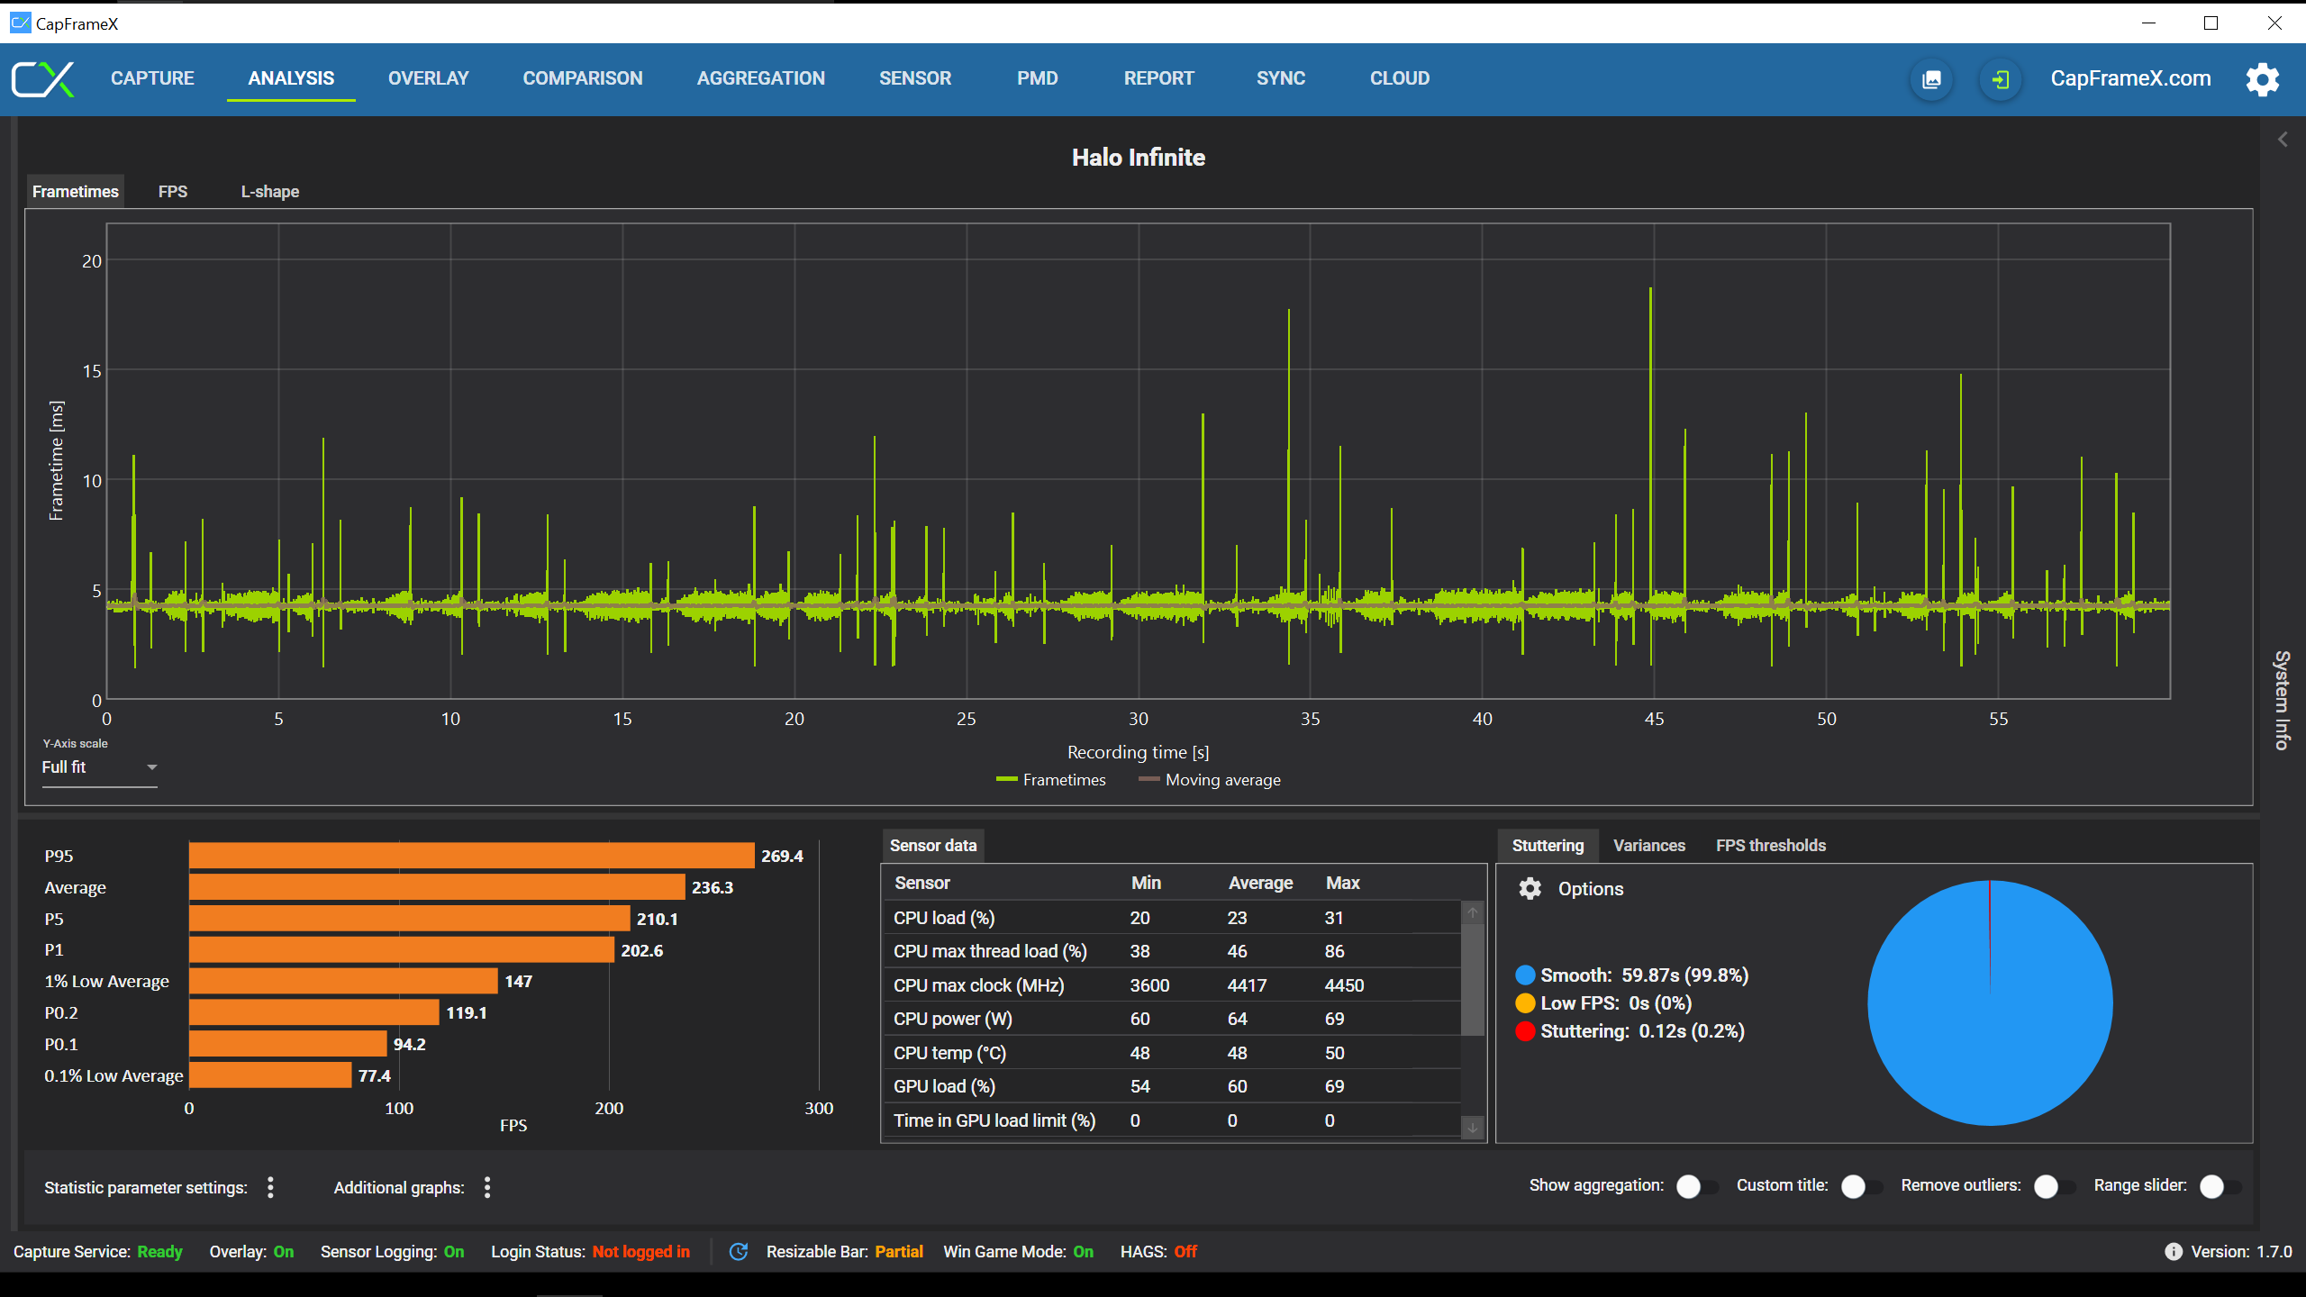The image size is (2306, 1297).
Task: Click the red Stuttering legend dot
Action: (1525, 1030)
